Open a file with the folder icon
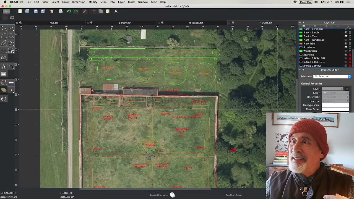 click(27, 11)
